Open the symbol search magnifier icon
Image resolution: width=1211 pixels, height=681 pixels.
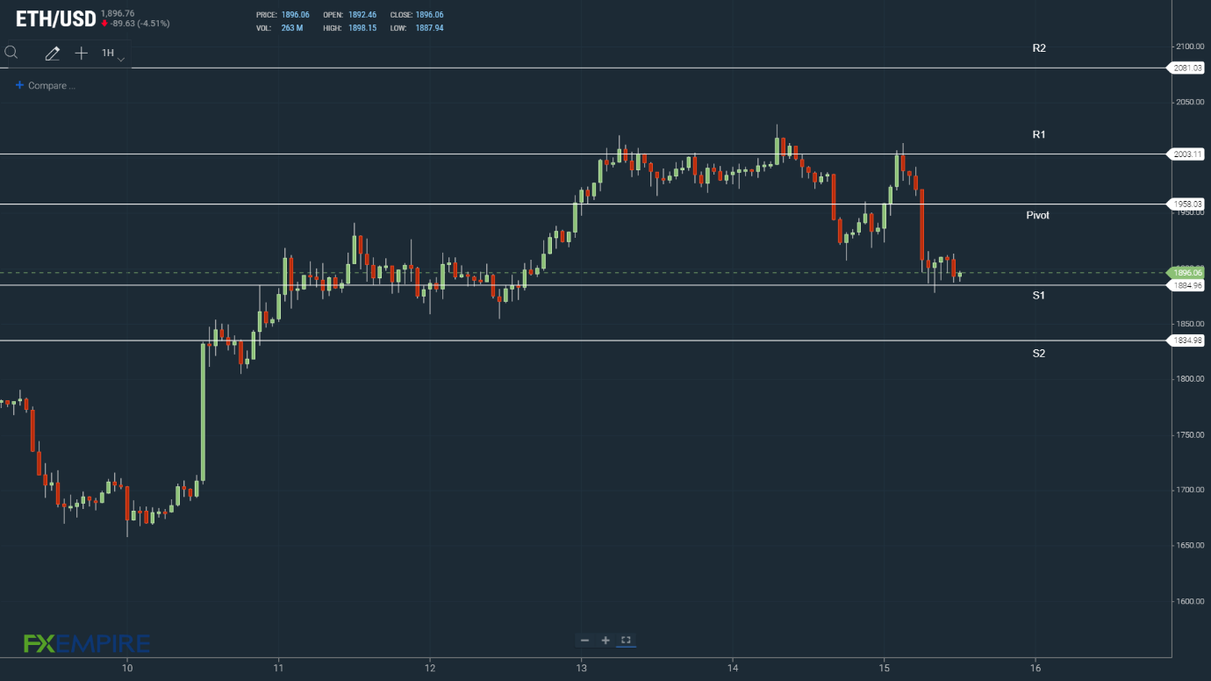tap(11, 53)
